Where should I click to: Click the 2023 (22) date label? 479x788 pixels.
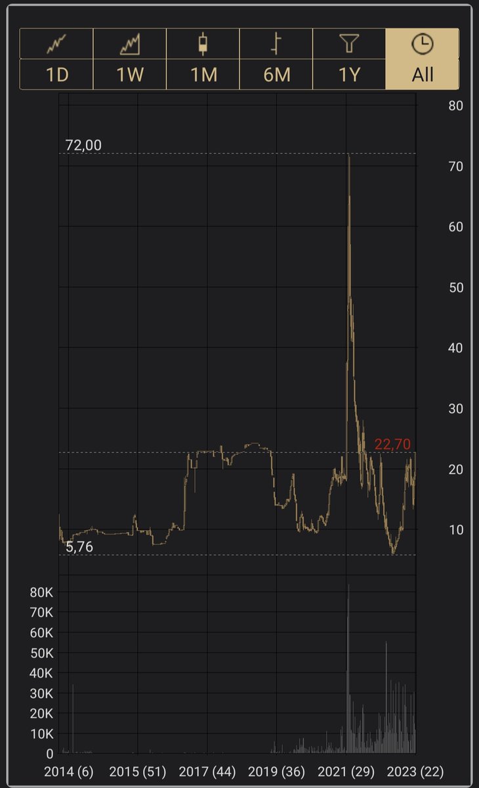point(415,771)
